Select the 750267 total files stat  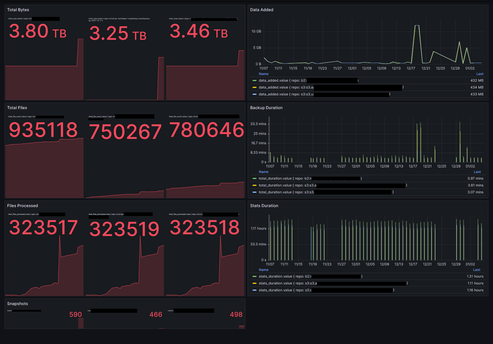point(125,132)
